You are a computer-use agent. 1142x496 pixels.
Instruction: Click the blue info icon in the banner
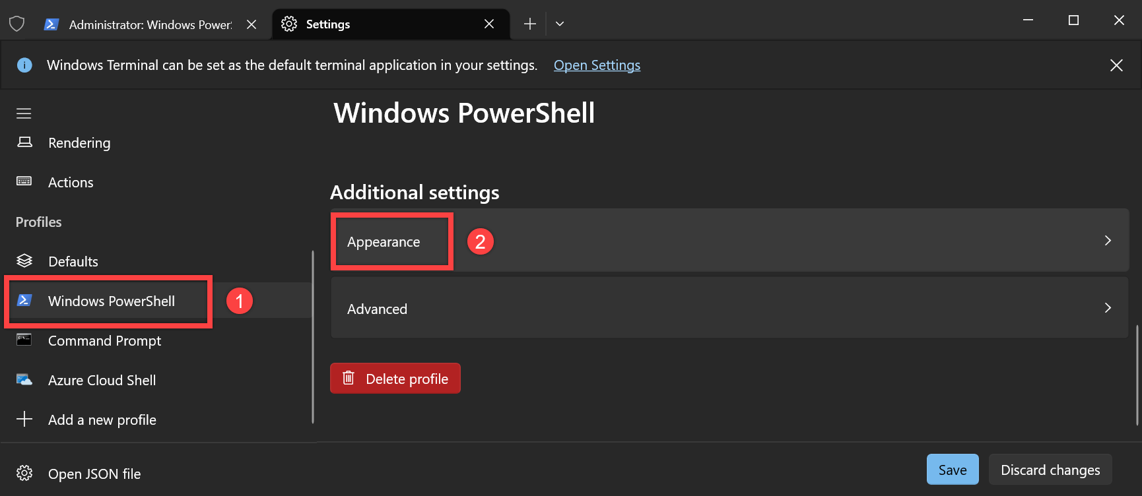pos(24,65)
